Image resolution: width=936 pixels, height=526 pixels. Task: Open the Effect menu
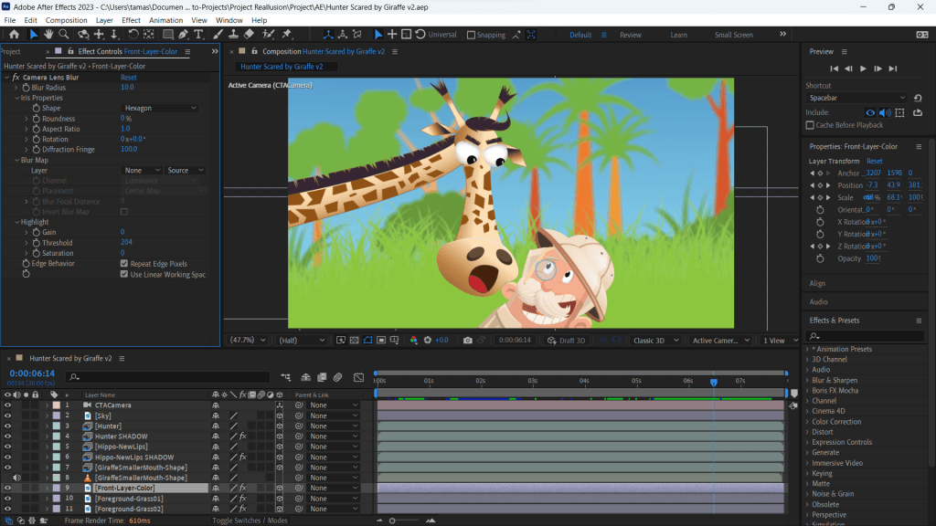131,20
